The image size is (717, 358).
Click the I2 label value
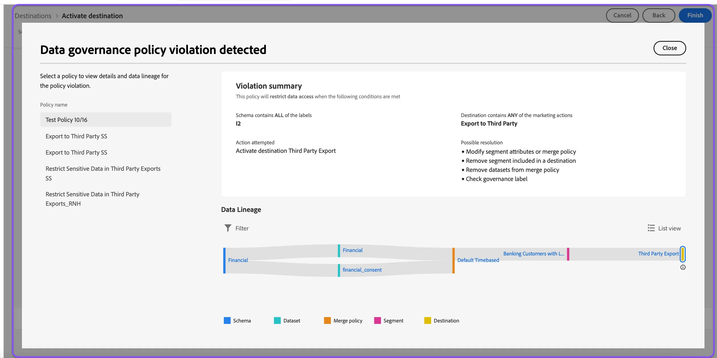[x=238, y=123]
